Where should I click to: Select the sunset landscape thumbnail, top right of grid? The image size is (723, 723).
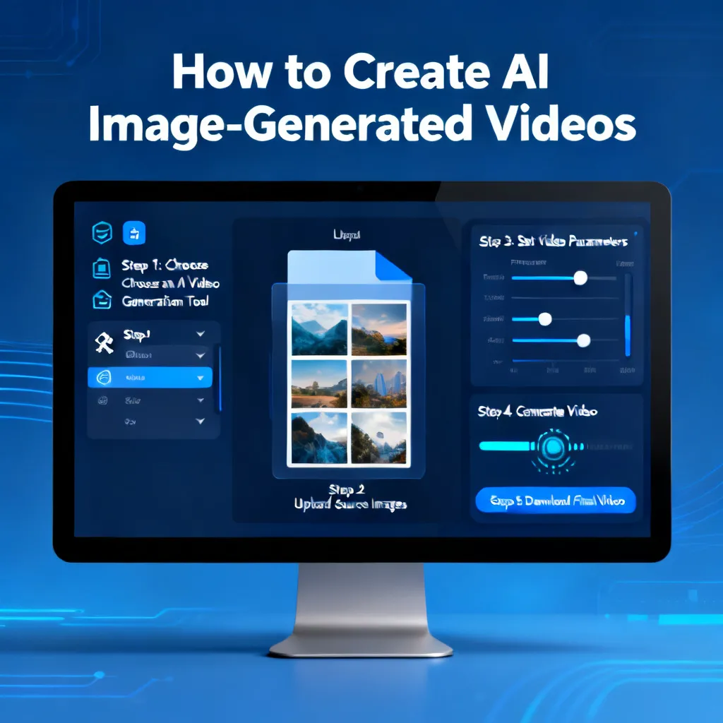(379, 329)
